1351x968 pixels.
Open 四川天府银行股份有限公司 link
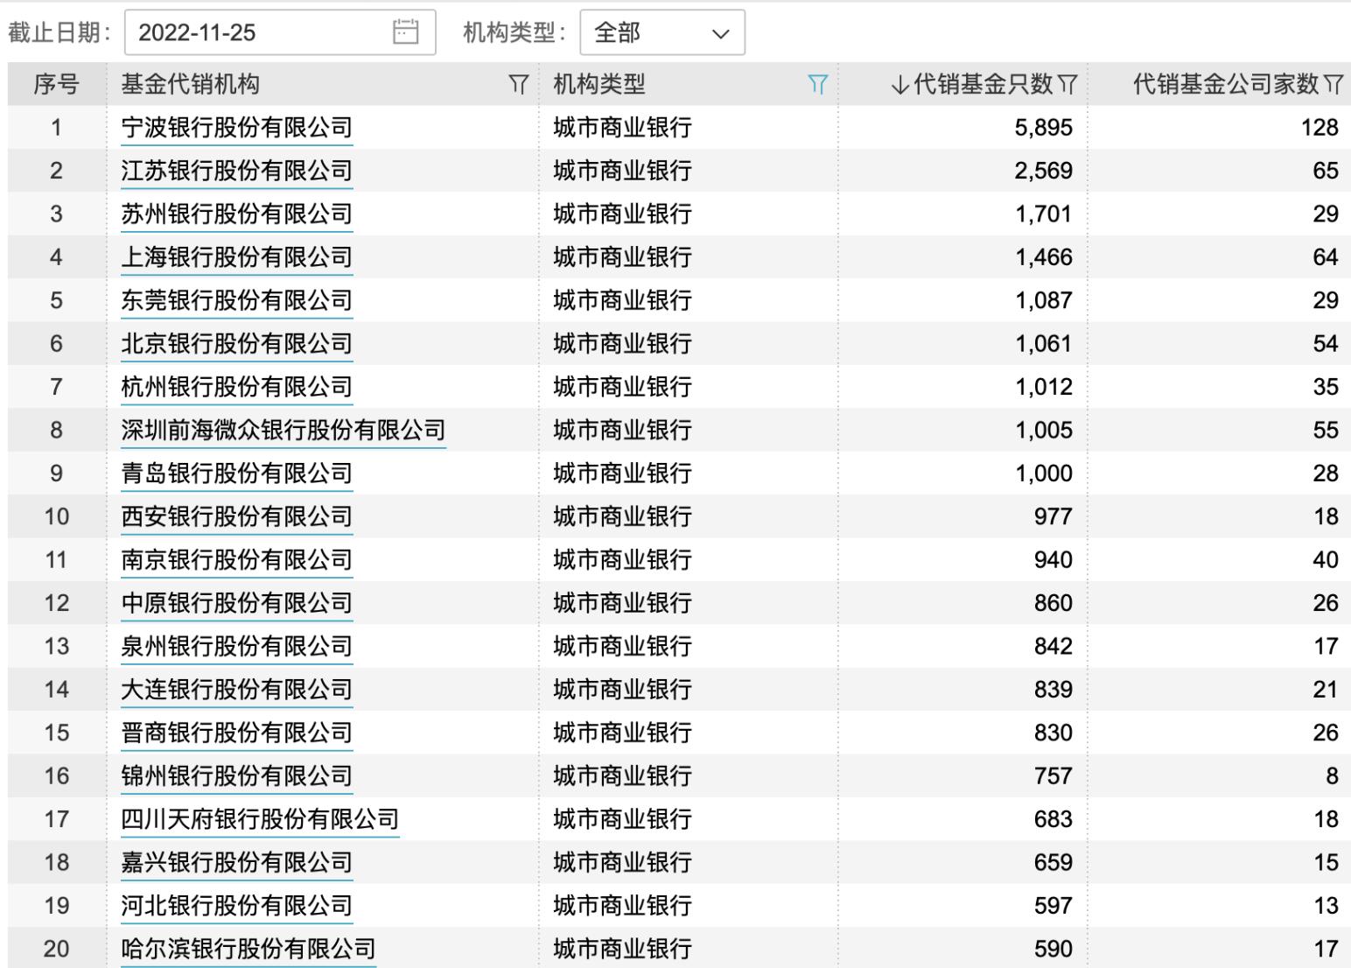click(x=260, y=819)
